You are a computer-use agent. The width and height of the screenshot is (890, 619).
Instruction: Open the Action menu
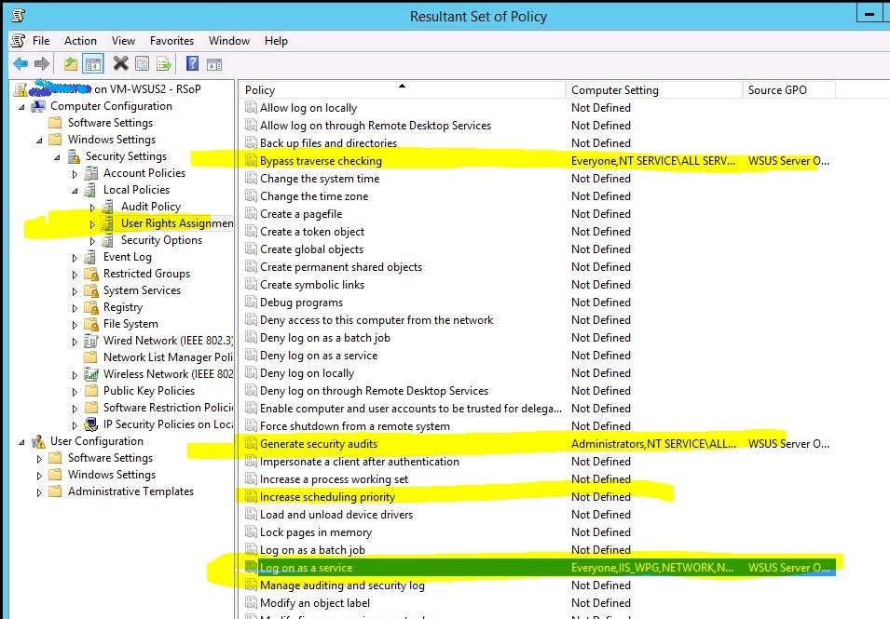pos(80,40)
